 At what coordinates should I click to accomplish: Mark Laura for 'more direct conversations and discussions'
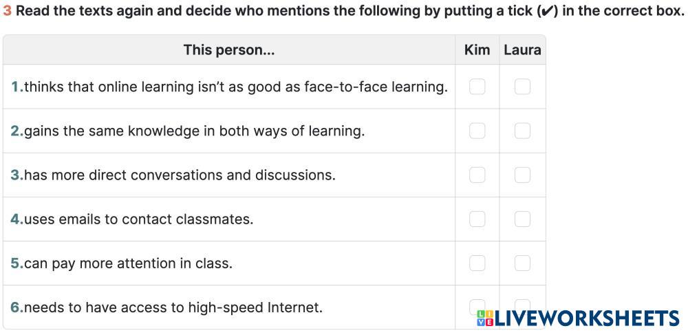click(x=522, y=175)
